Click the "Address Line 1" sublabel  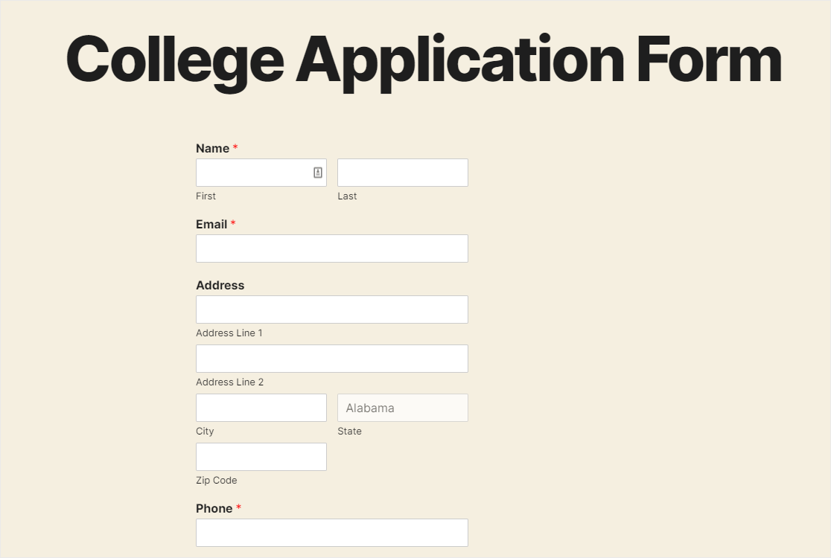229,333
